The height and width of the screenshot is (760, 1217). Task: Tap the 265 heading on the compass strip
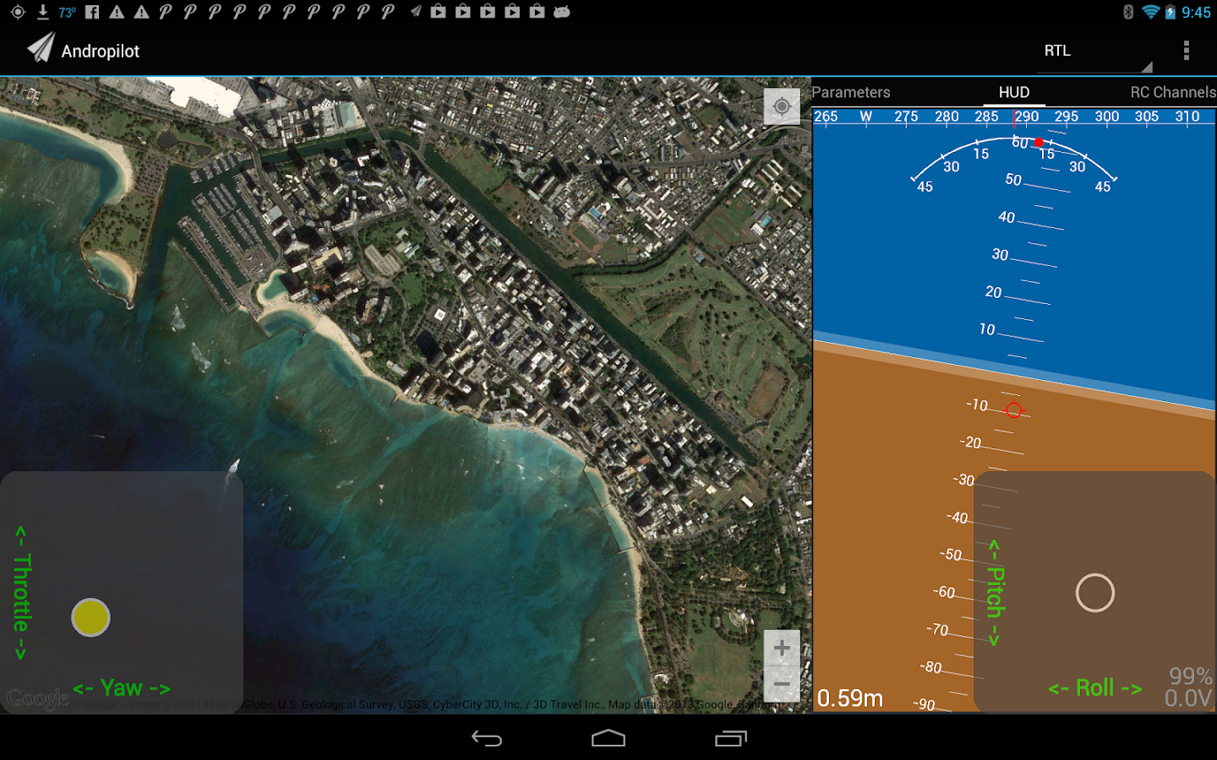pyautogui.click(x=826, y=117)
